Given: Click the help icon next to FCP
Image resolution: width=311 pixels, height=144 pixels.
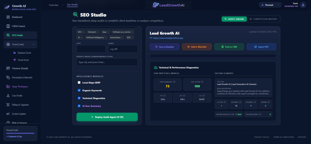Looking at the screenshot, I should 165,96.
